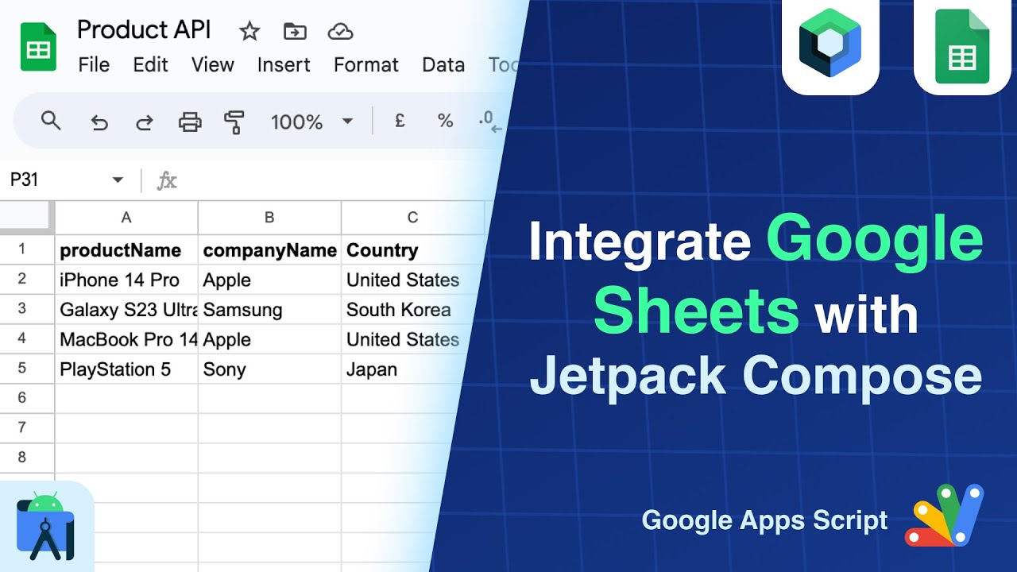Click the fx formula icon
This screenshot has height=572, width=1017.
167,180
